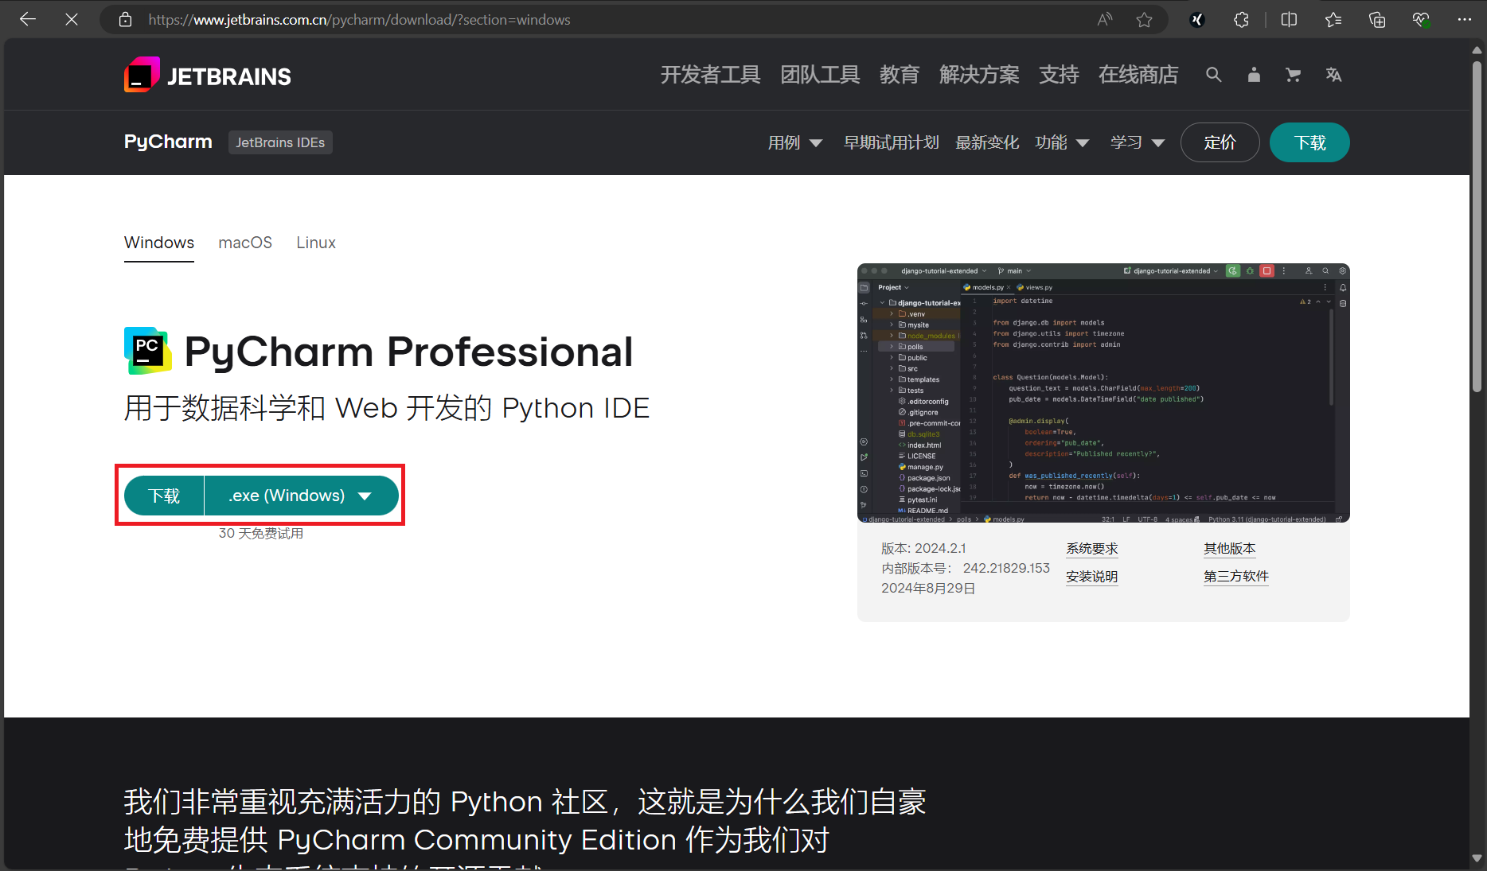This screenshot has width=1487, height=871.
Task: Open the 系统要求 link
Action: (x=1092, y=549)
